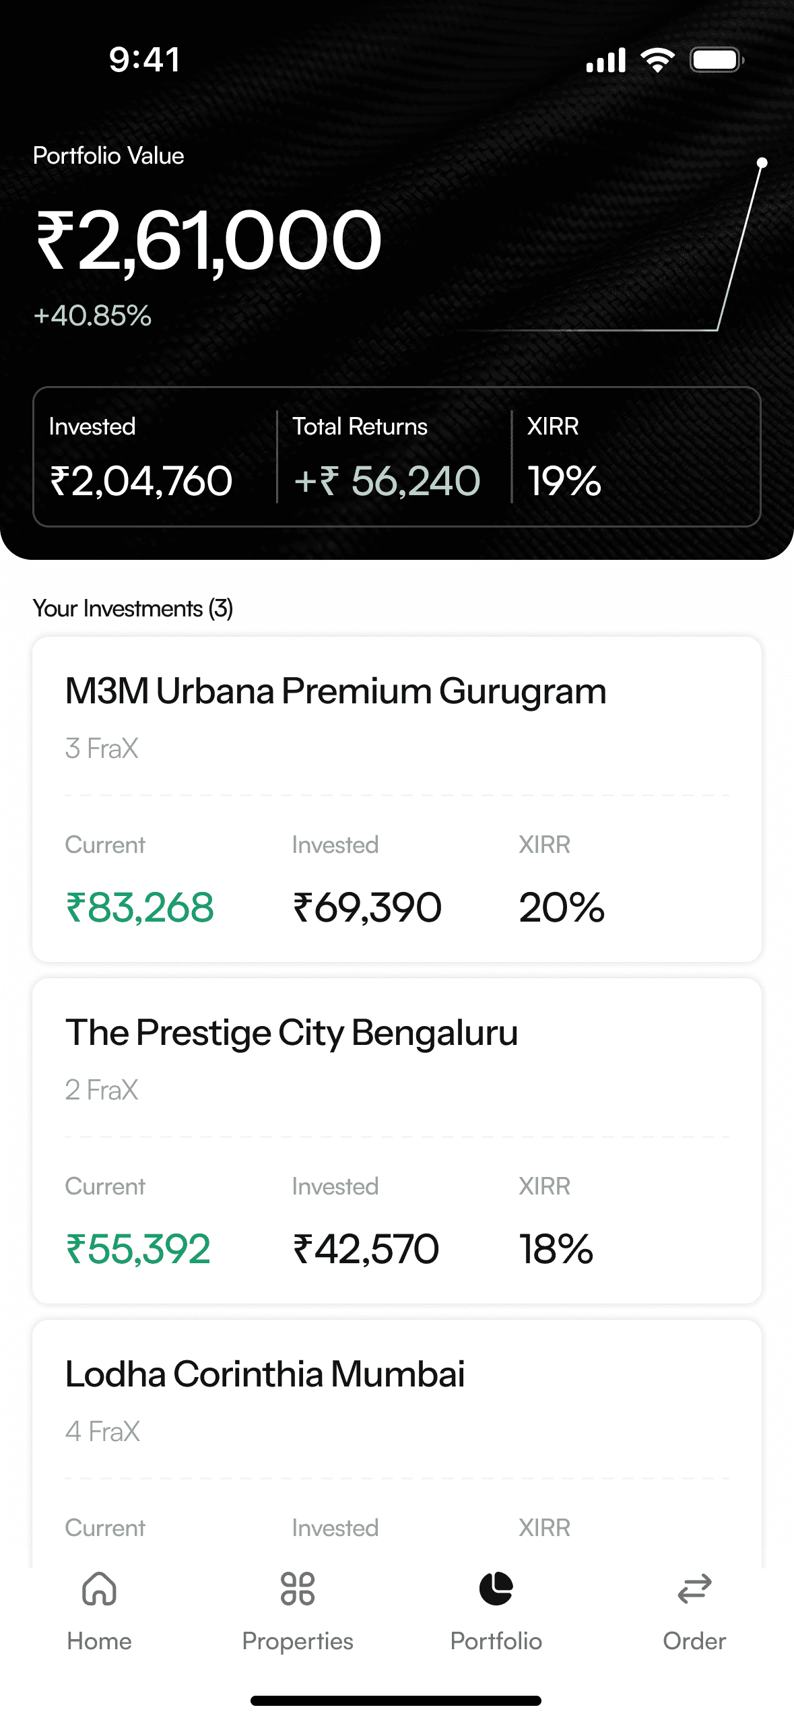This screenshot has height=1722, width=794.
Task: Open the Properties grid icon
Action: point(298,1589)
